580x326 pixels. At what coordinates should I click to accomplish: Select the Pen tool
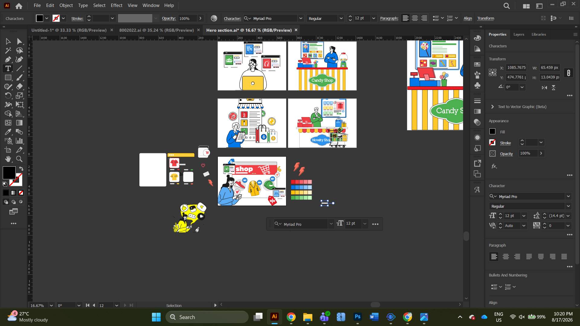coord(8,59)
